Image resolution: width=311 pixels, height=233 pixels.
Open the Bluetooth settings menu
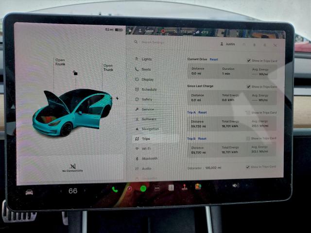click(x=150, y=159)
